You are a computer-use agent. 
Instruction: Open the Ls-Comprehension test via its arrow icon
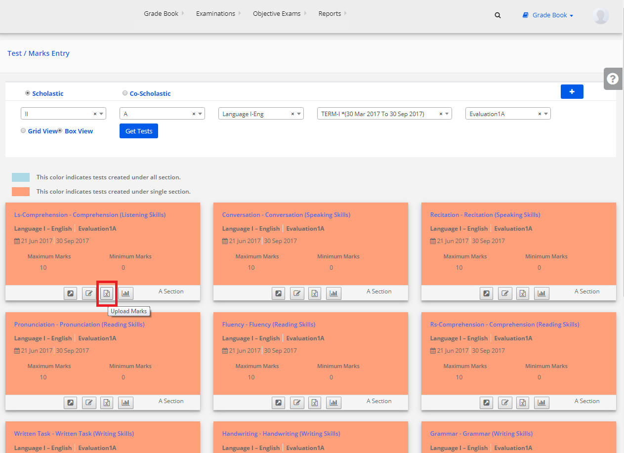point(71,293)
